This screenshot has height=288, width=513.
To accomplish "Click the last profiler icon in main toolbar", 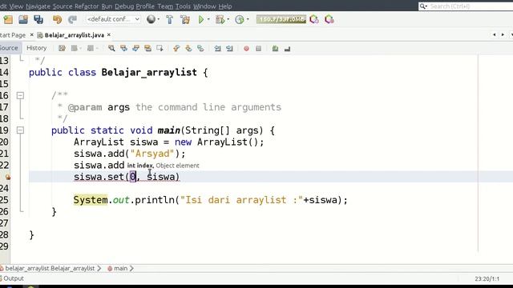I will tap(329, 19).
